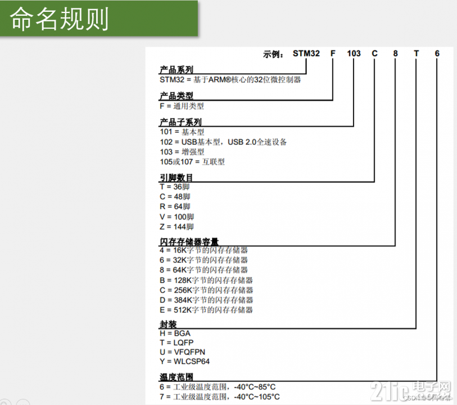Screen dimensions: 457x405
Task: Click the '闪存存储器容量' heading
Action: [x=189, y=242]
